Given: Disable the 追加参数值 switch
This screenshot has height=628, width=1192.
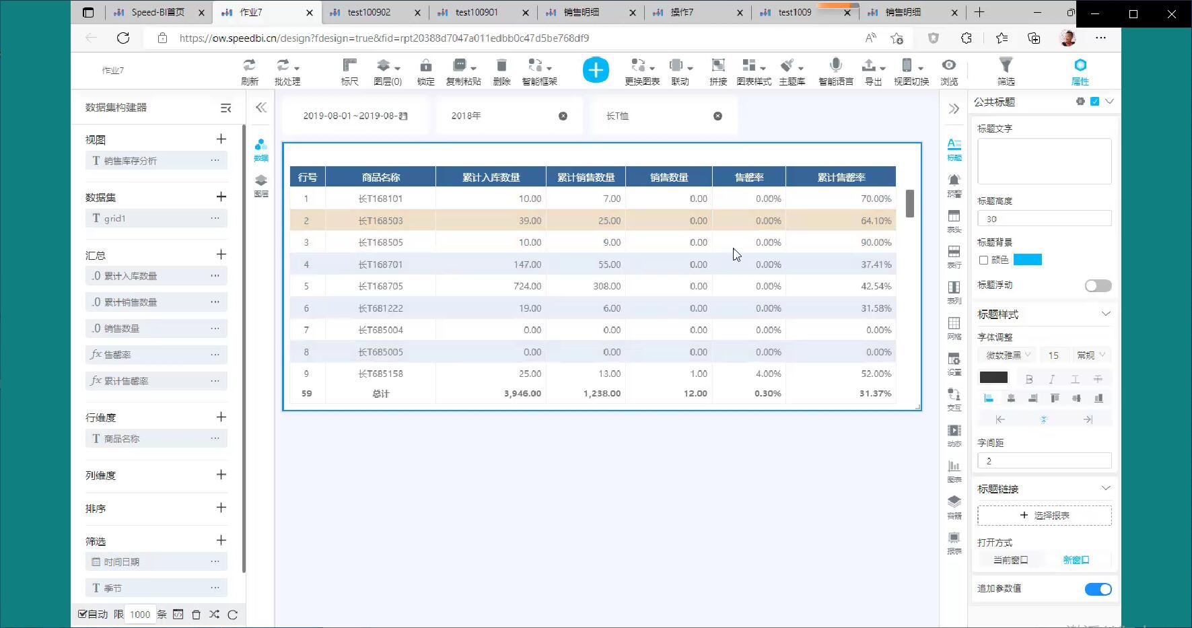Looking at the screenshot, I should pos(1098,590).
